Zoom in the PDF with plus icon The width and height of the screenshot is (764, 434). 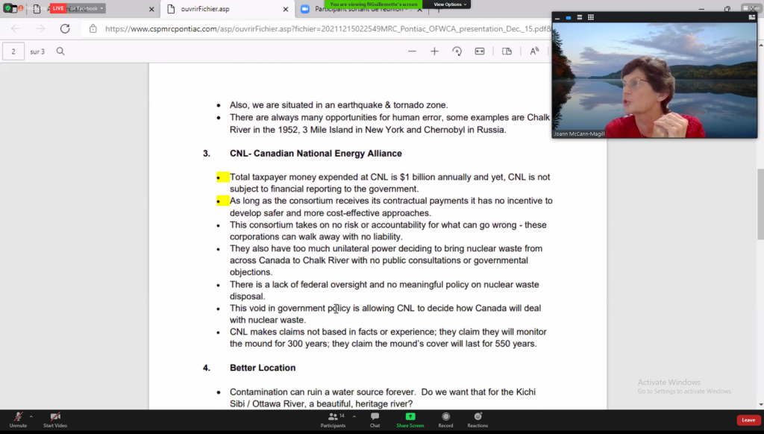point(434,51)
